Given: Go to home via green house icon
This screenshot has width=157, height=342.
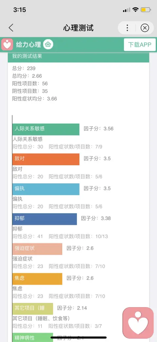Looking at the screenshot, I should [x=48, y=44].
